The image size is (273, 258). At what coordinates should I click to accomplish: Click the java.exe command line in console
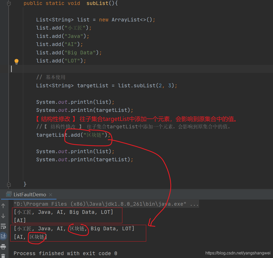pyautogui.click(x=106, y=204)
